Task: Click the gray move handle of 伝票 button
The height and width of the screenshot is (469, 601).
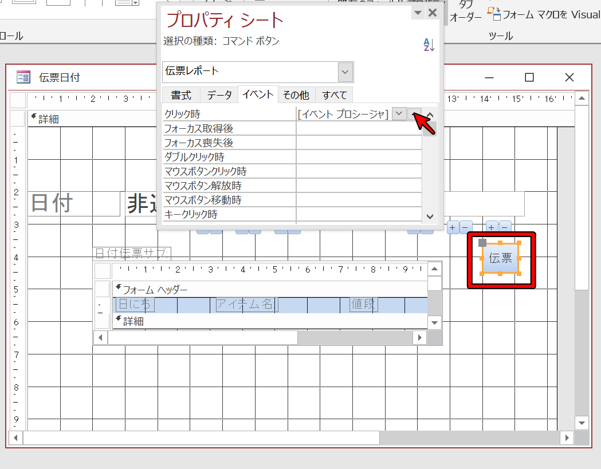Action: coord(482,243)
